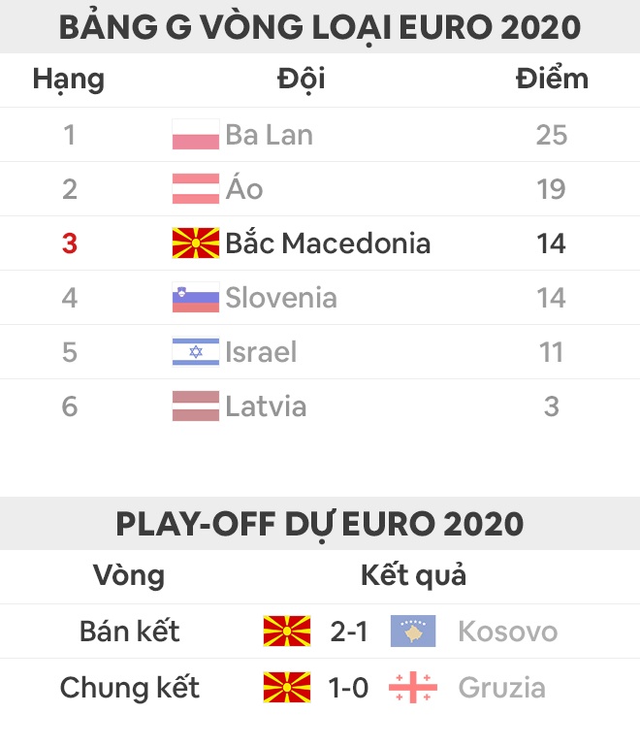Click the Hạng column header
Image resolution: width=640 pixels, height=746 pixels.
(x=68, y=79)
